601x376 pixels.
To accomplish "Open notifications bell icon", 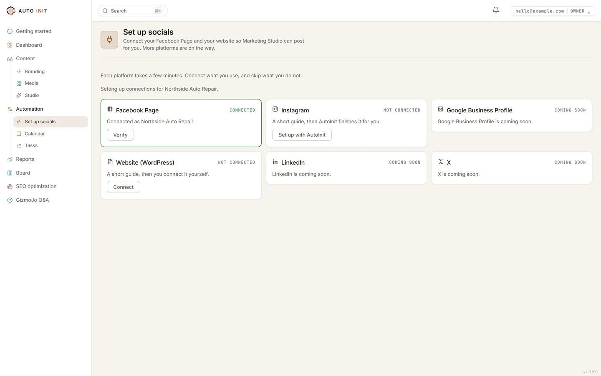I will (496, 10).
